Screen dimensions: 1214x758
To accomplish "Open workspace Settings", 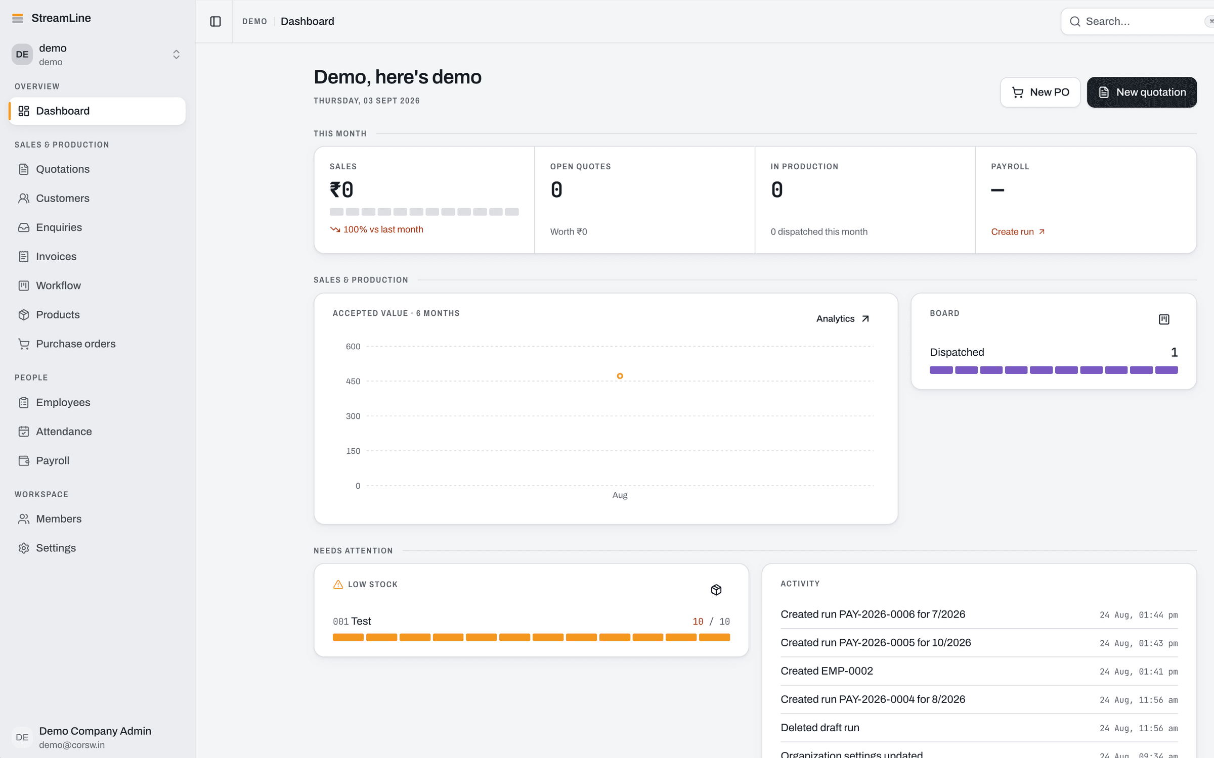I will [x=97, y=548].
